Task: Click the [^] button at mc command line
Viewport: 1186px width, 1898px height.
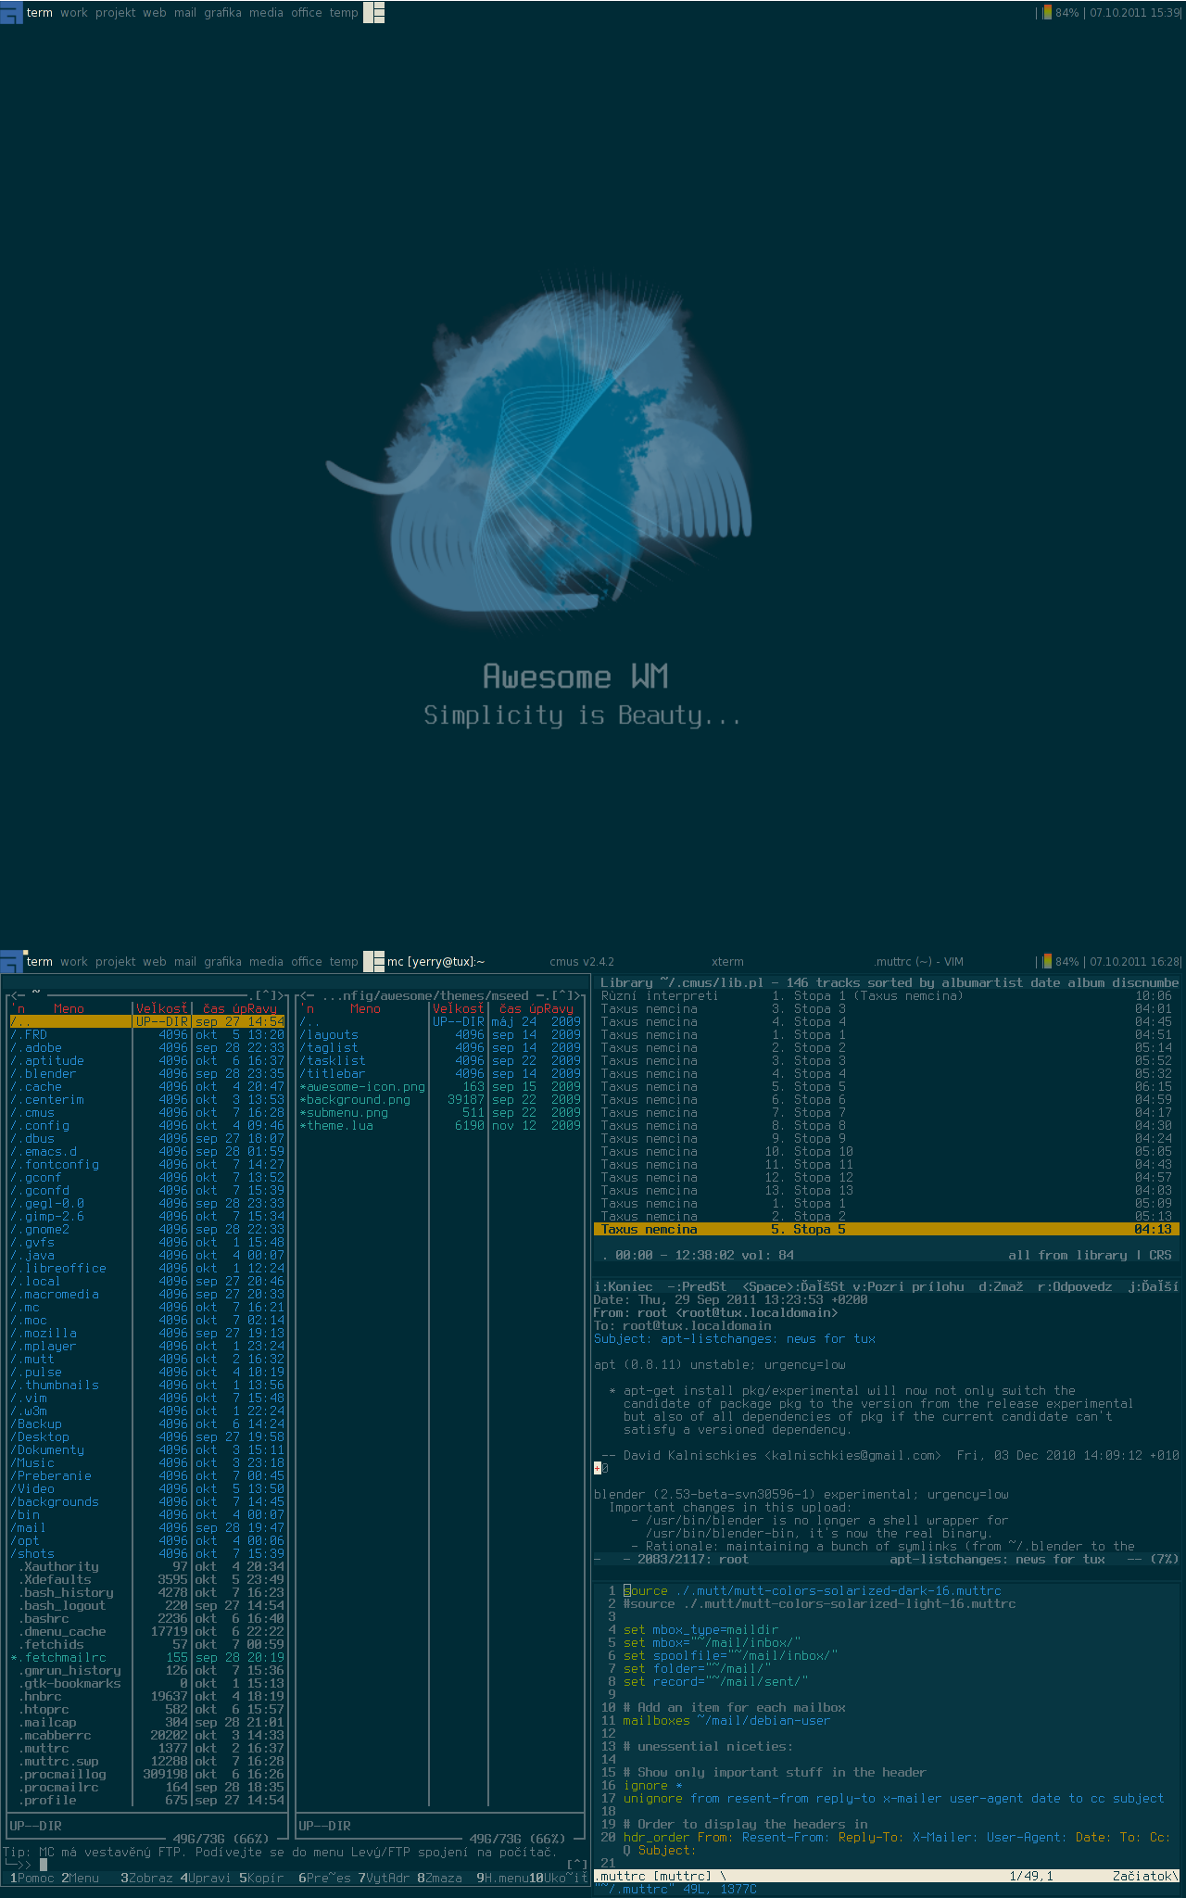Action: (x=576, y=1864)
